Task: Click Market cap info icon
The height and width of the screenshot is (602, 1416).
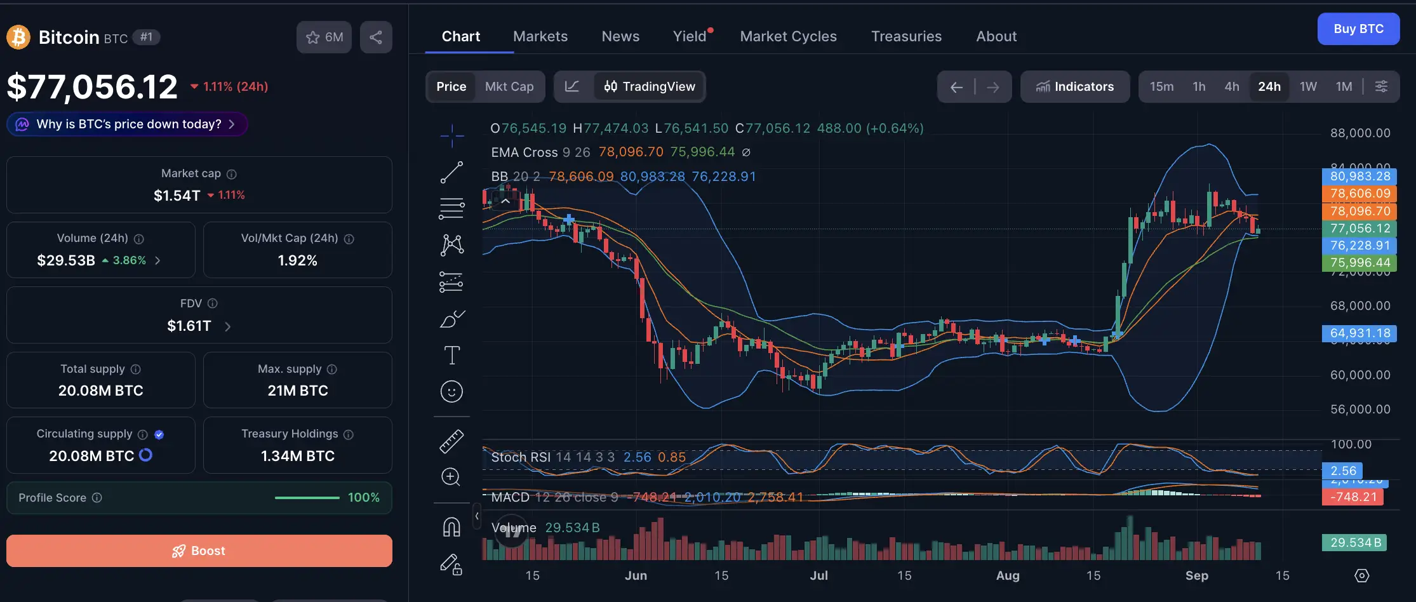Action: pyautogui.click(x=232, y=174)
